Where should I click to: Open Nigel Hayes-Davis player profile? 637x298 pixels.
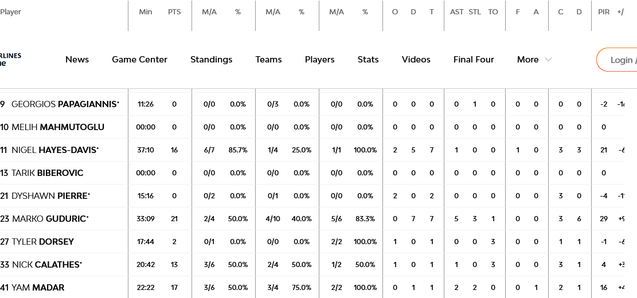coord(55,150)
